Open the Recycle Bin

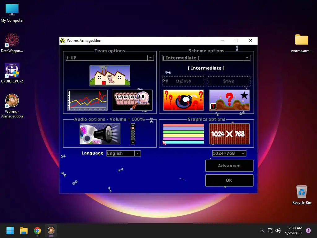pyautogui.click(x=302, y=195)
